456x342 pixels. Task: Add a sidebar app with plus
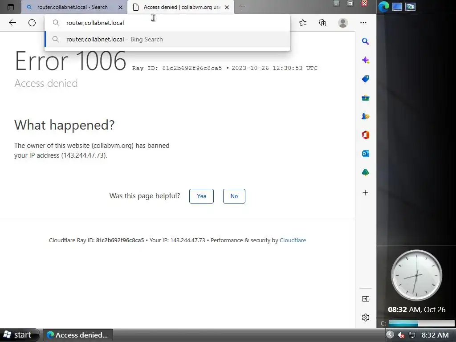pos(366,192)
